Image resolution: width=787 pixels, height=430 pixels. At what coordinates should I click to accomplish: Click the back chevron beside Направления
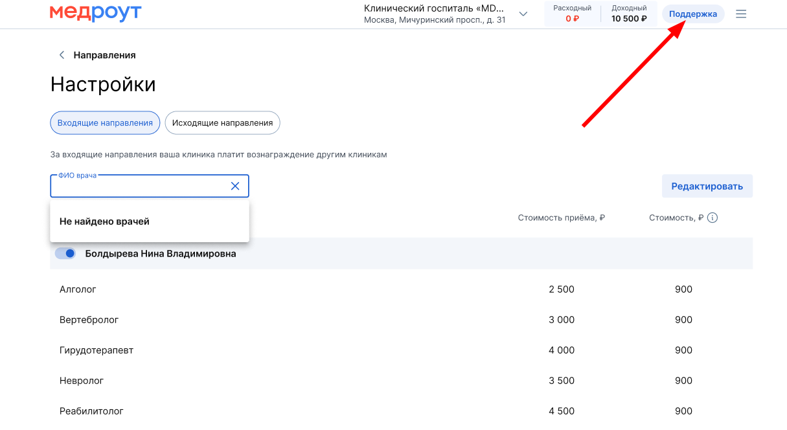point(62,55)
